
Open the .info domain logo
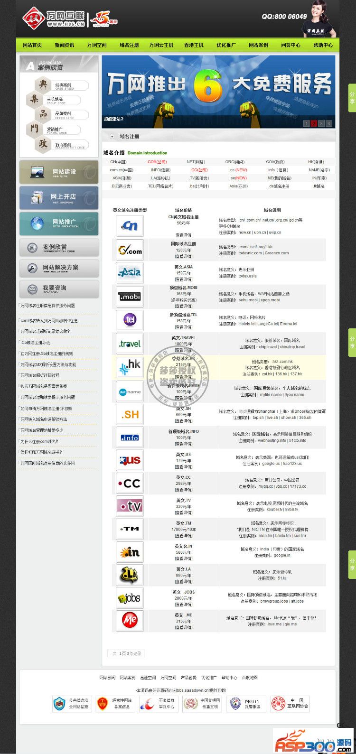[130, 438]
